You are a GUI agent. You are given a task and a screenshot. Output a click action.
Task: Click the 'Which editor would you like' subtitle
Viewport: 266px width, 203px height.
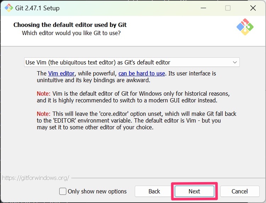[71, 33]
